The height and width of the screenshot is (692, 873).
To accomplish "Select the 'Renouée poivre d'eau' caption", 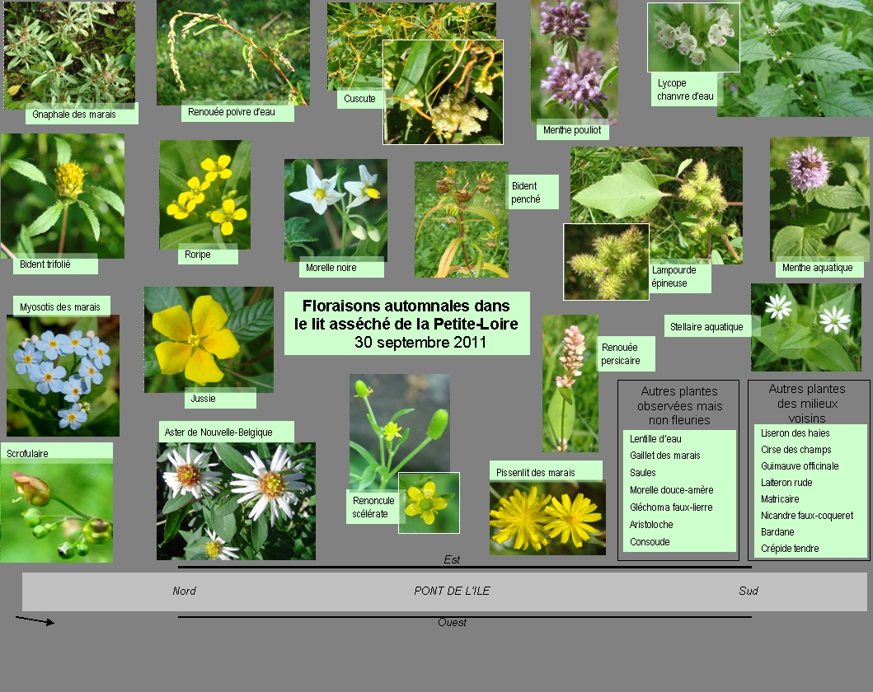I will point(237,112).
